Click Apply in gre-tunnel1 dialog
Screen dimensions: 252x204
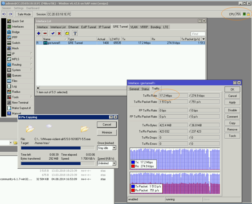click(233, 102)
